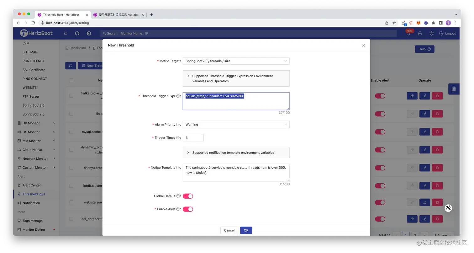
Task: Reload the page in Chrome
Action: 33,23
